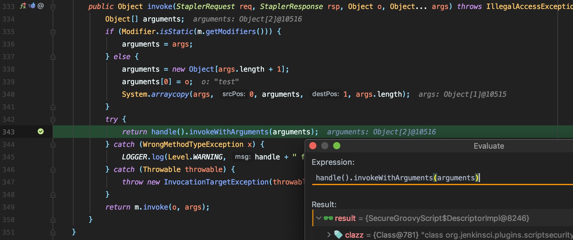Click the green glasses icon beside result
Viewport: 573px width, 240px height.
[328, 218]
